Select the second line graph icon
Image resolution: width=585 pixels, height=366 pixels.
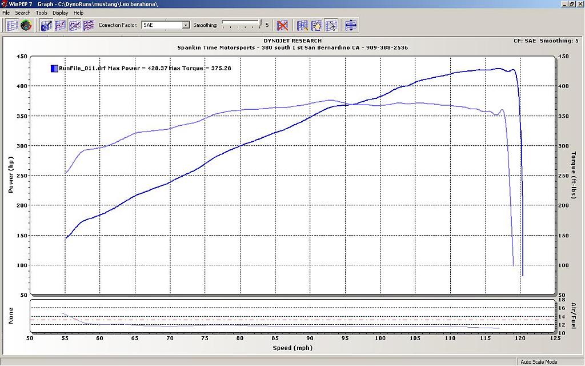(60, 25)
